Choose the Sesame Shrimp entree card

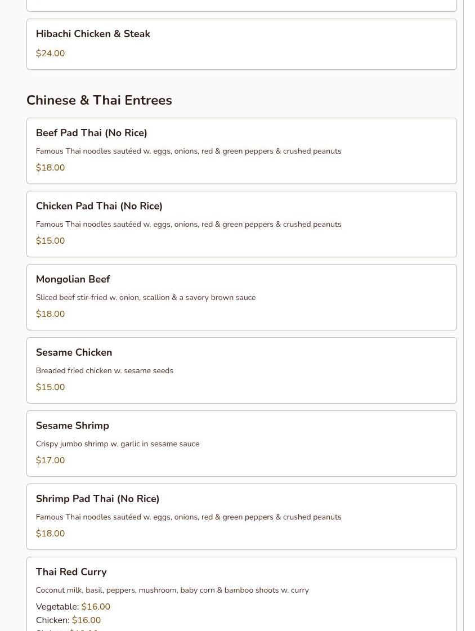(241, 444)
